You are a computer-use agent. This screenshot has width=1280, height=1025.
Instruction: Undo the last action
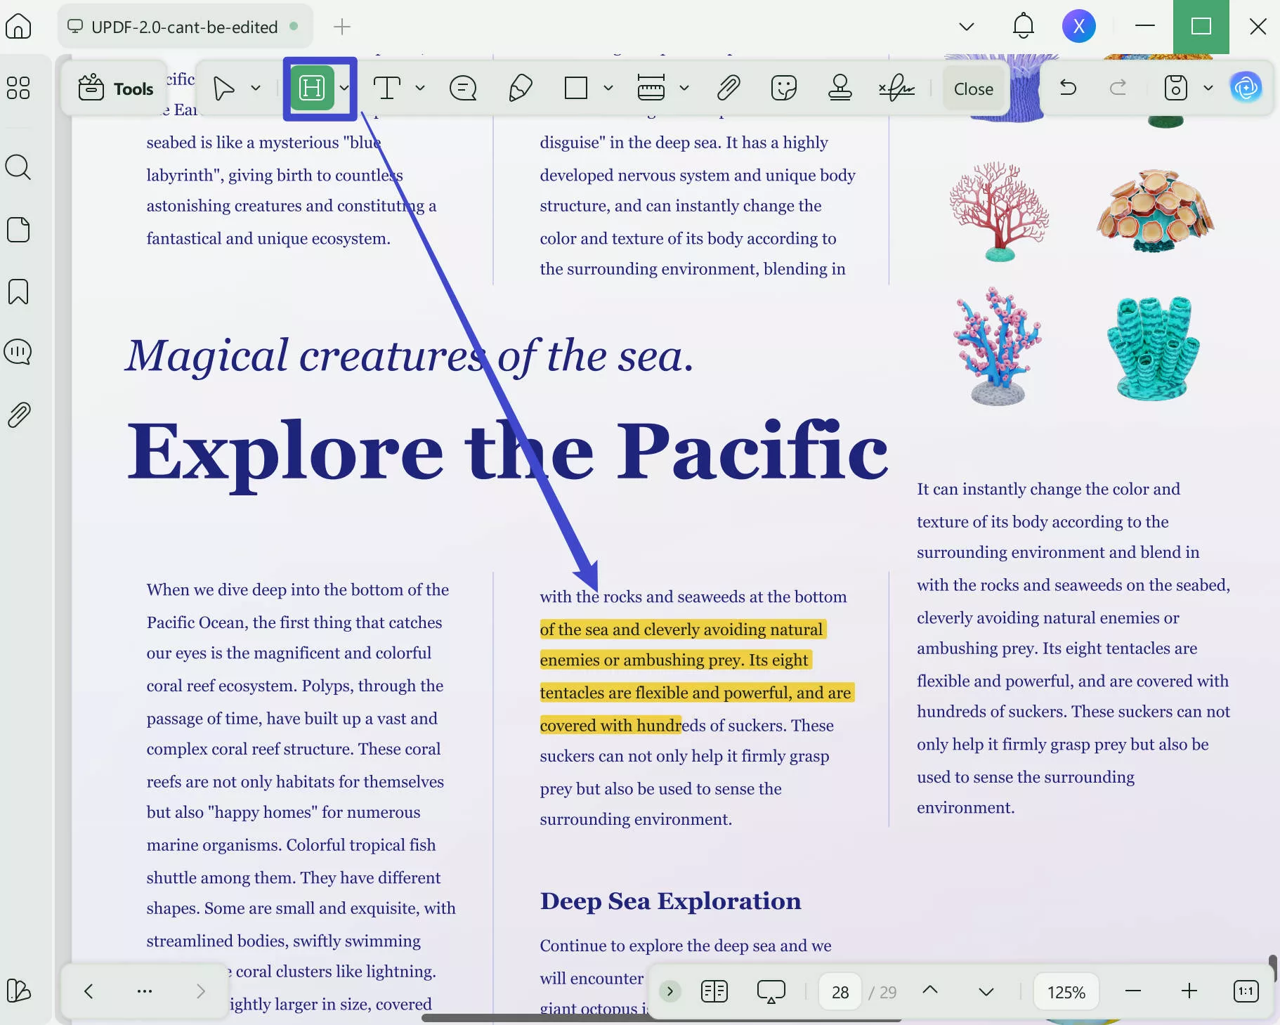point(1068,88)
